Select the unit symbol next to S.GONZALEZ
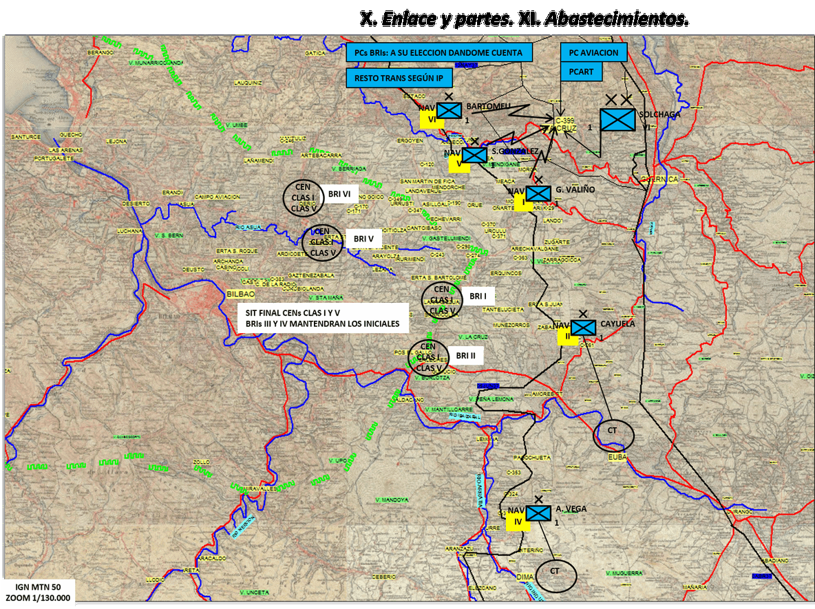This screenshot has height=609, width=815. (474, 155)
